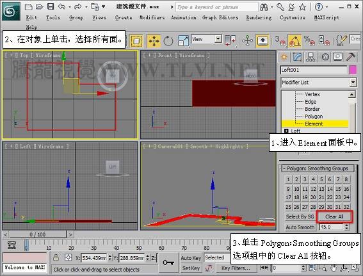Screen dimensions: 363x276
Task: Open the Graph Editors menu
Action: click(x=220, y=17)
